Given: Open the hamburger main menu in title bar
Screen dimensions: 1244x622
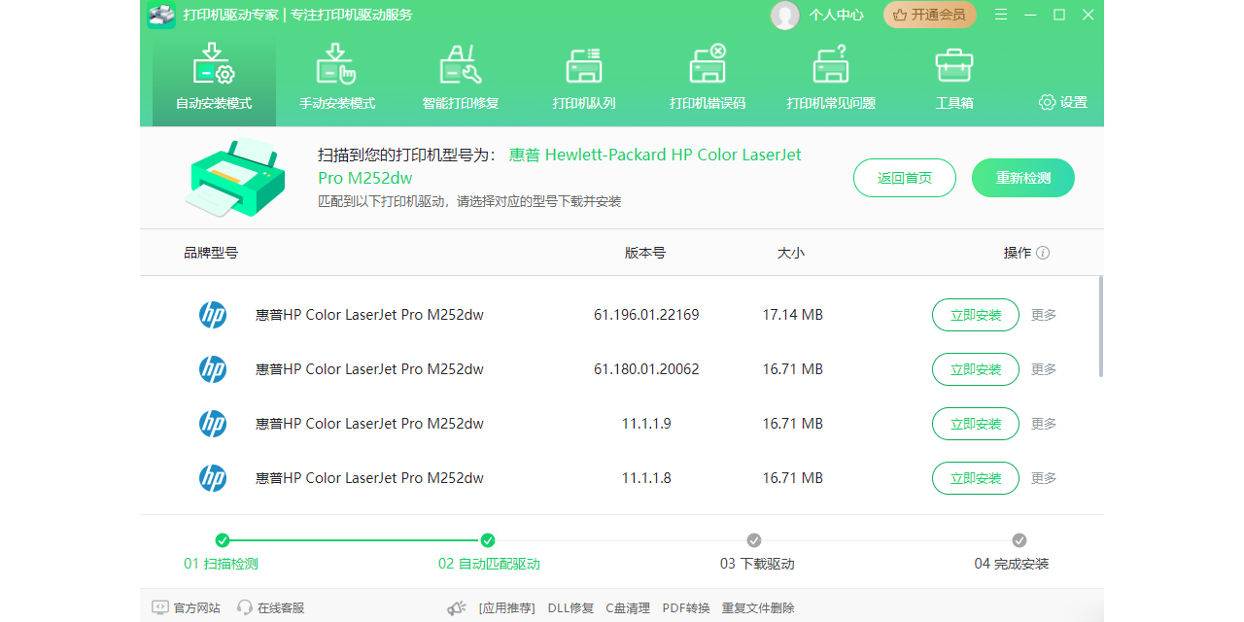Looking at the screenshot, I should click(x=1001, y=15).
